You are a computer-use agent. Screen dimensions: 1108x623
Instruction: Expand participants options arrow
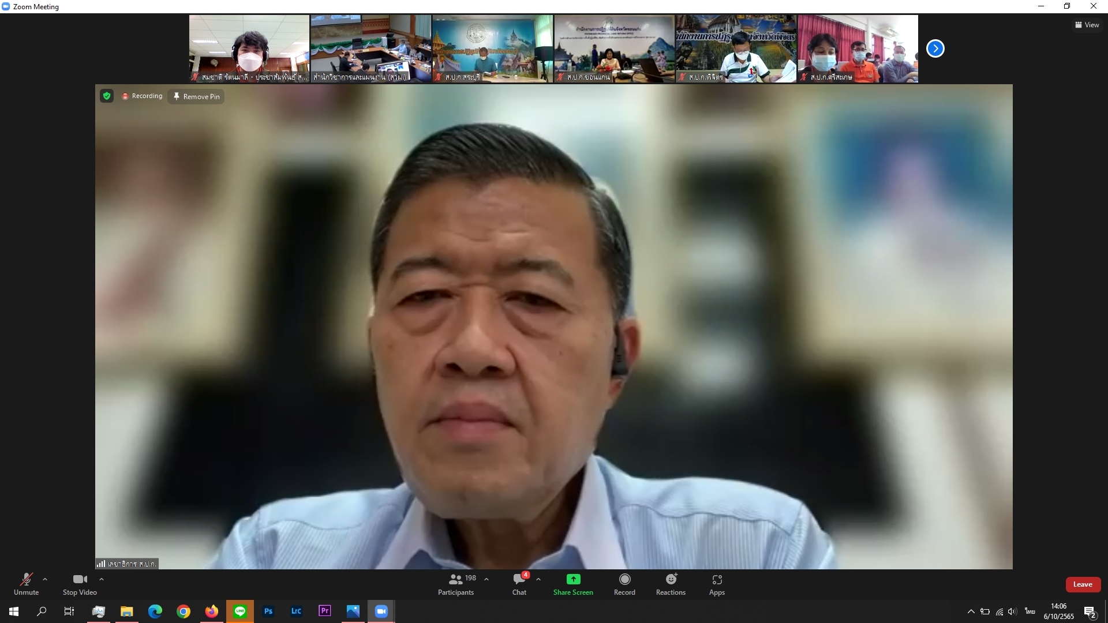[486, 579]
